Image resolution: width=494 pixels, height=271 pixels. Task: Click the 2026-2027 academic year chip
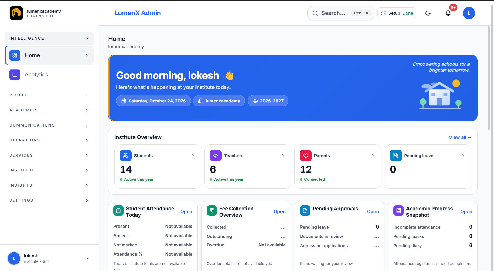pyautogui.click(x=268, y=101)
